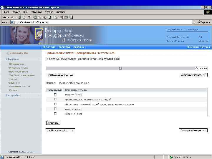The width and height of the screenshot is (212, 159).
Task: Open the Mail button dropdown arrow
Action: tap(58, 17)
